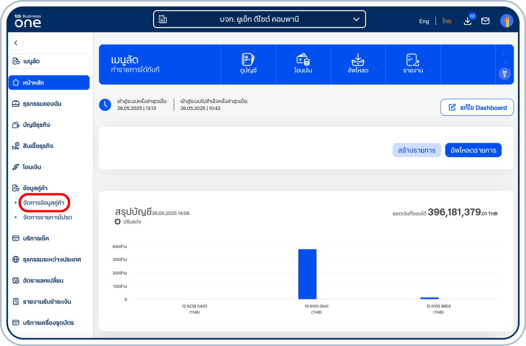Click the tallest blue bar in chart
Viewport: 526px width, 346px height.
[307, 274]
